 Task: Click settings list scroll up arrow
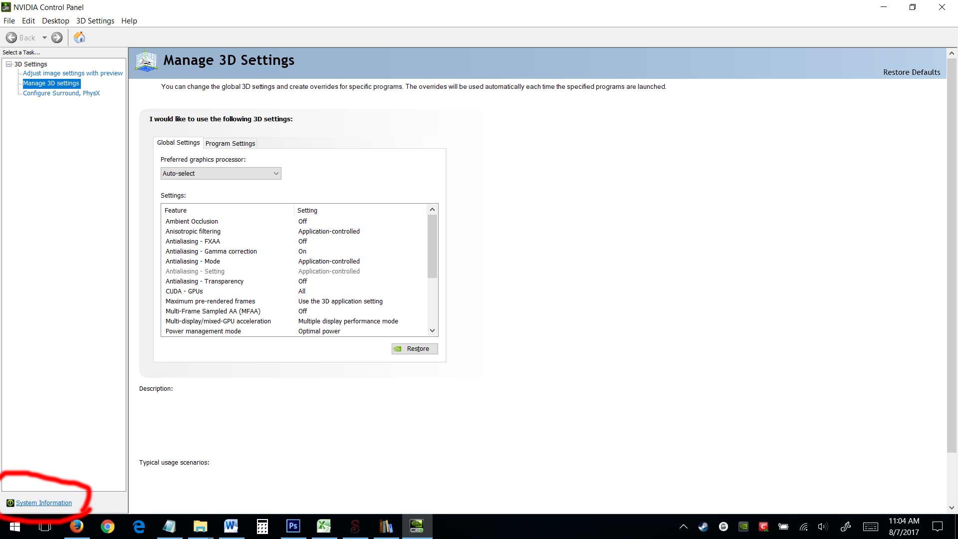[433, 210]
